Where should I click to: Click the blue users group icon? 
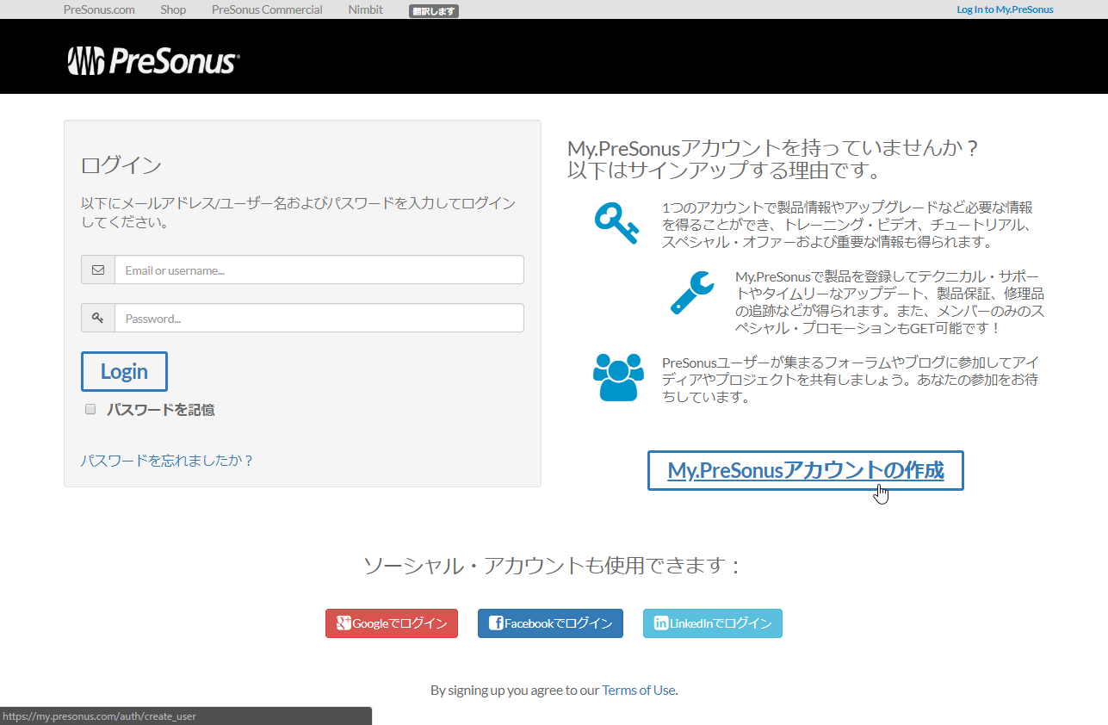pyautogui.click(x=618, y=377)
